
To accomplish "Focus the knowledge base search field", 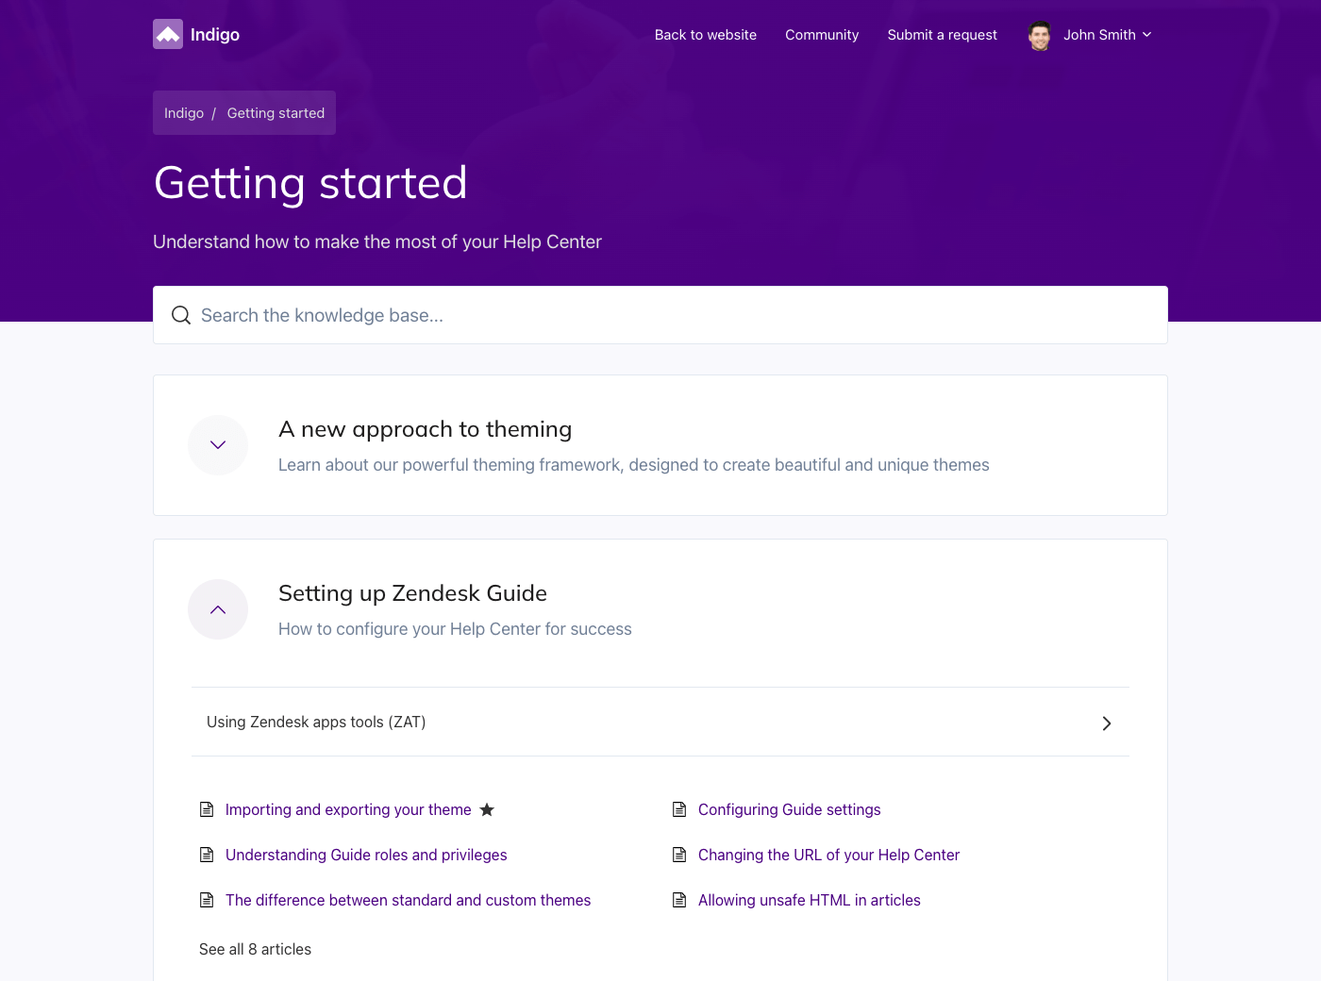I will click(x=660, y=315).
